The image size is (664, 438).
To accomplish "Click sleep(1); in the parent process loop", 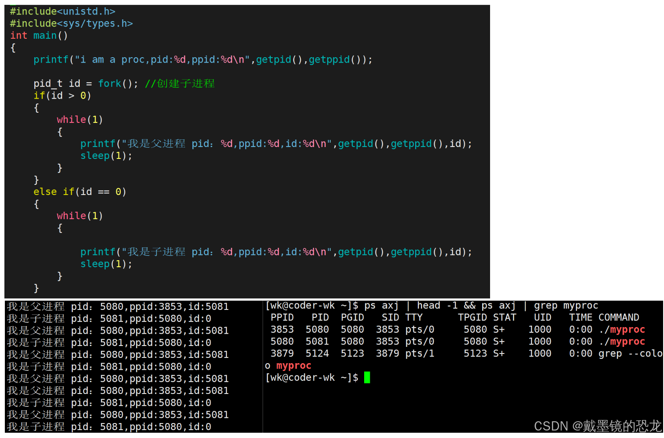I will pyautogui.click(x=106, y=156).
